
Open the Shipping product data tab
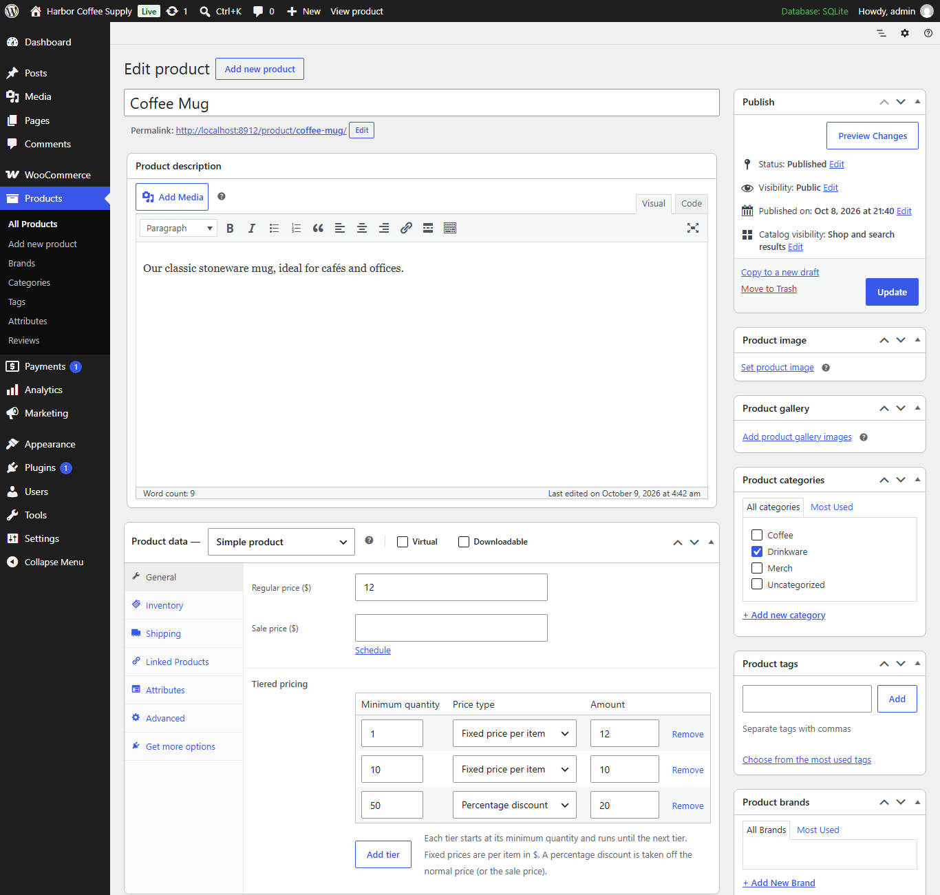[163, 634]
